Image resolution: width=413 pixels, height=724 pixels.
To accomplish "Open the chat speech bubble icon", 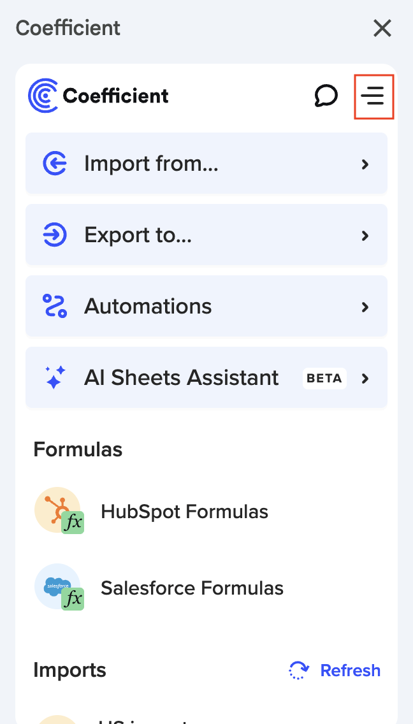I will click(x=326, y=96).
